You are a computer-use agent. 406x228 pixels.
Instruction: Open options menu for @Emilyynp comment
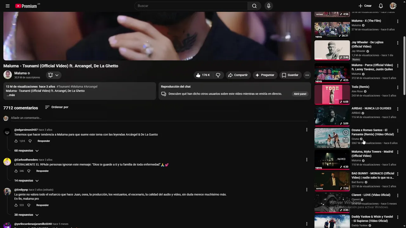306,189
